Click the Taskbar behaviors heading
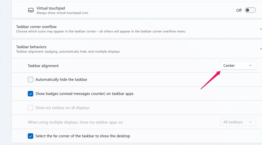Screen dimensions: 262x145 (31, 47)
